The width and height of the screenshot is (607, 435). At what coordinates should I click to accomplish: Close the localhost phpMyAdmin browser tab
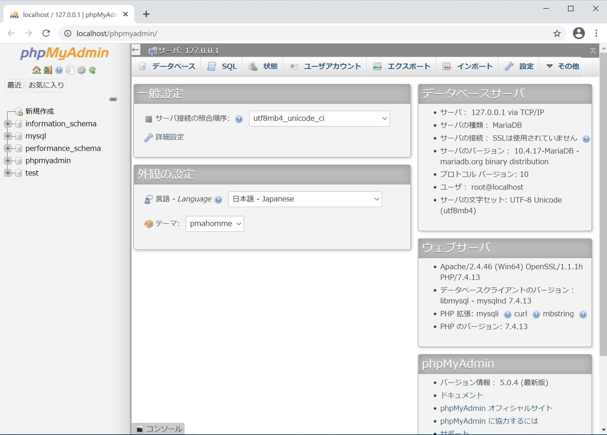(125, 14)
